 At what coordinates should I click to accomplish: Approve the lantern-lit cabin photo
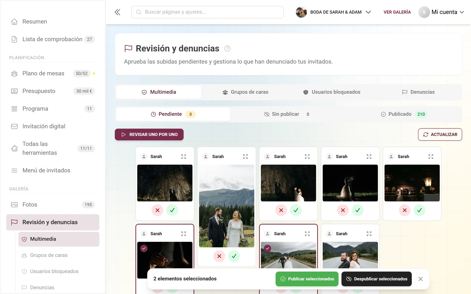(419, 210)
